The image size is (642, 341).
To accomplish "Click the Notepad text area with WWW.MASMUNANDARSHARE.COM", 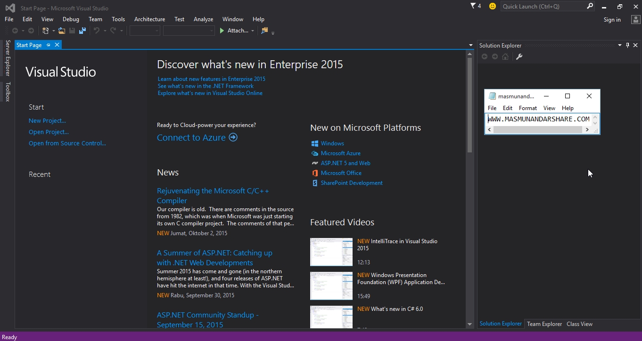I will 539,119.
